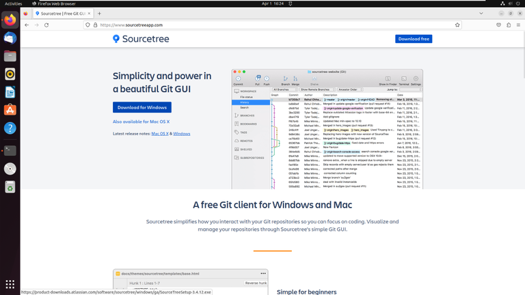Open the Trash from the dock
This screenshot has width=525, height=295.
click(10, 187)
